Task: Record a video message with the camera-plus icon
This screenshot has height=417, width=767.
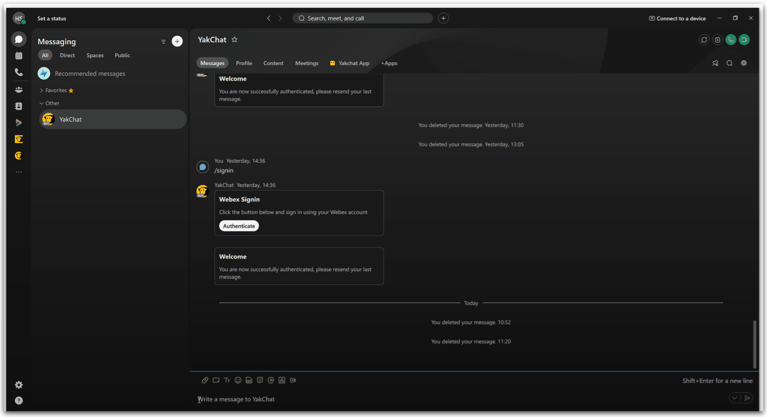Action: point(293,380)
